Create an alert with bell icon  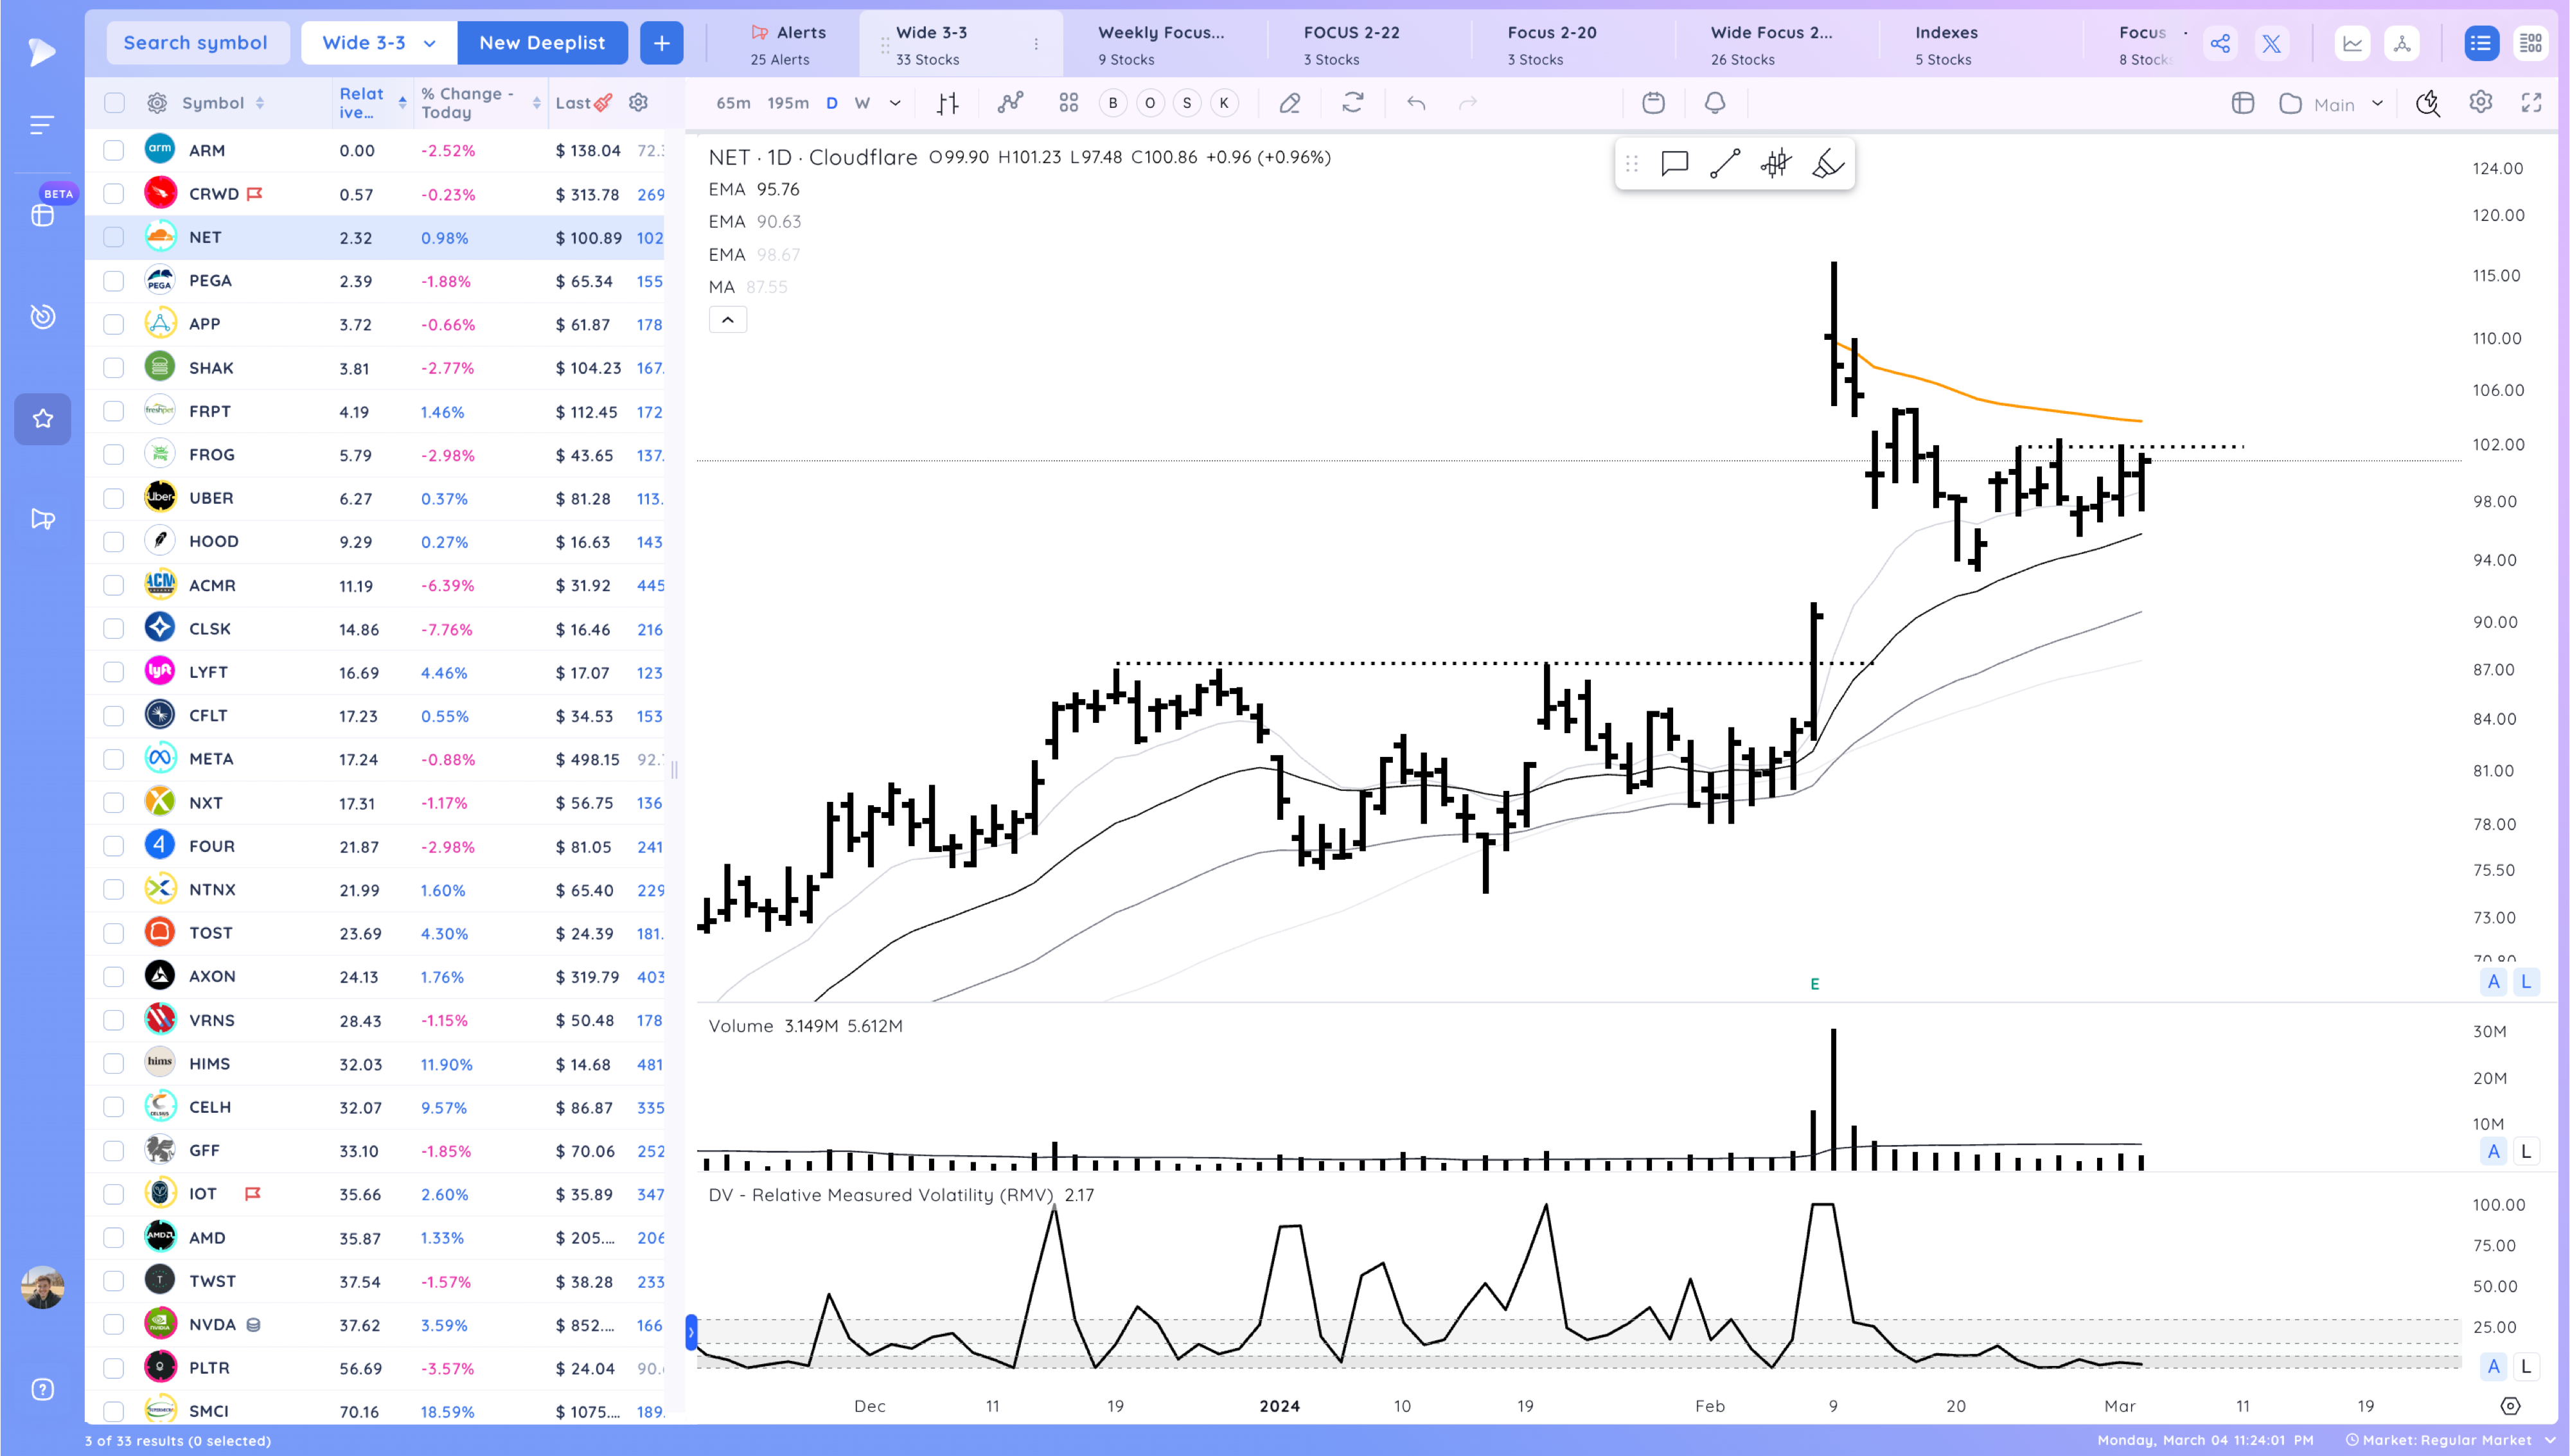[1715, 103]
